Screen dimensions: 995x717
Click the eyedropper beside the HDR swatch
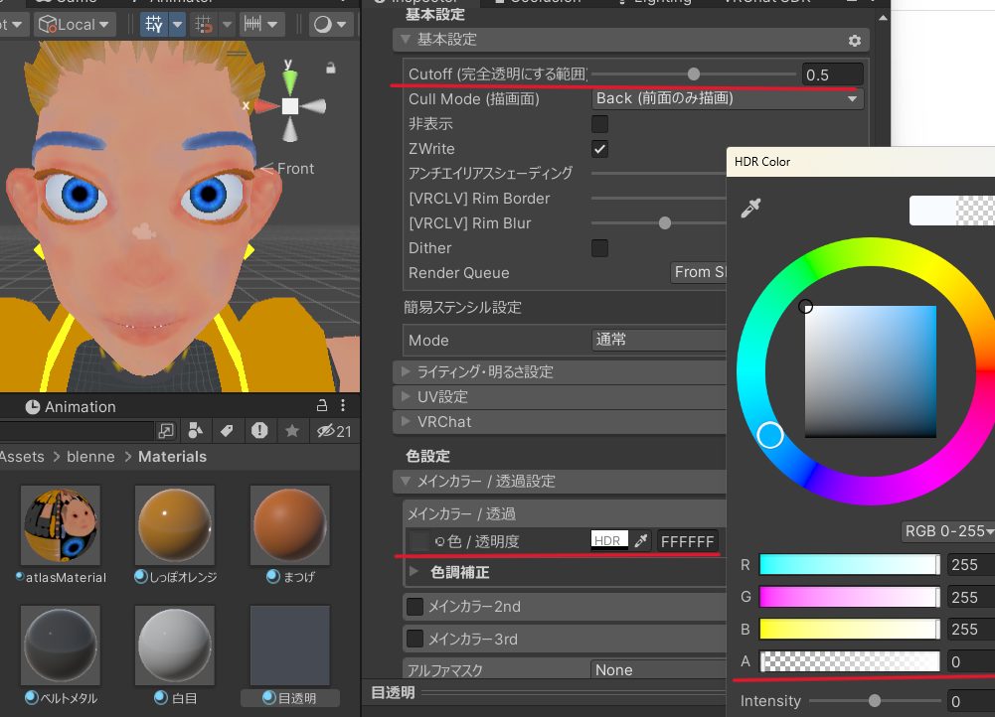(x=641, y=541)
